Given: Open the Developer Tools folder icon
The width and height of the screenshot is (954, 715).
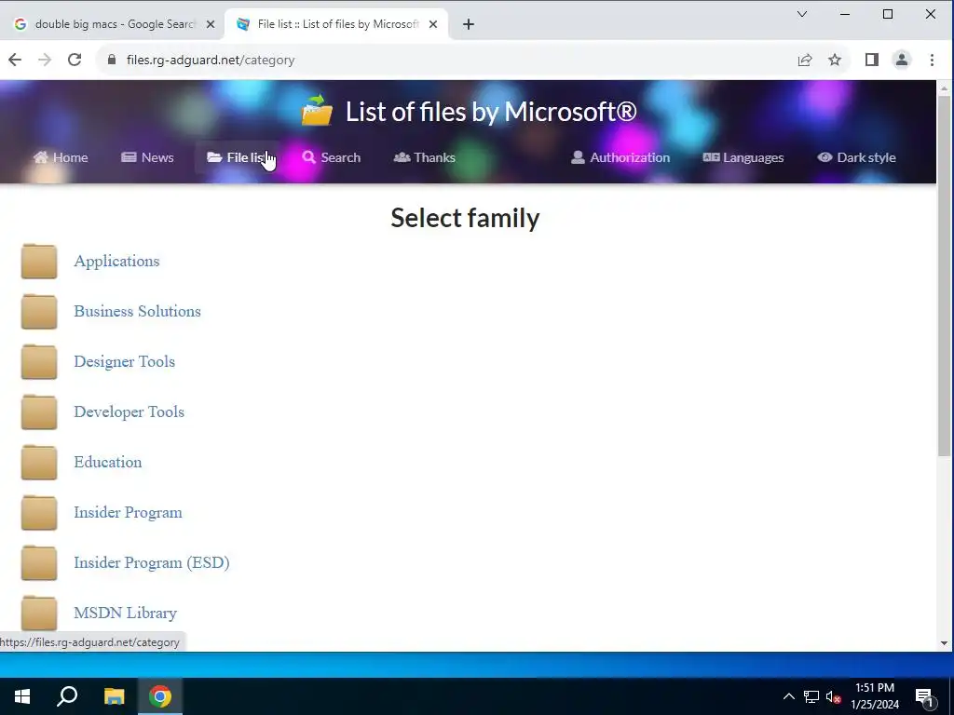Looking at the screenshot, I should tap(39, 412).
